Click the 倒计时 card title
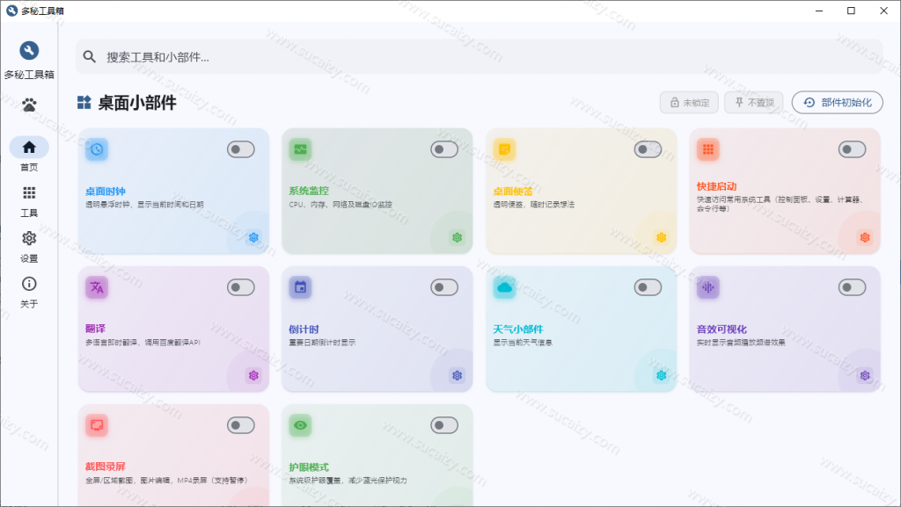Screen dimensions: 901x507 click(304, 330)
